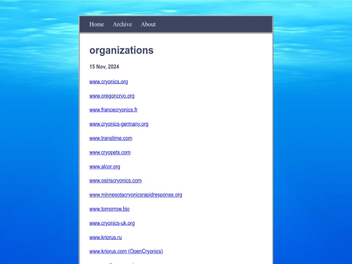Image resolution: width=352 pixels, height=264 pixels.
Task: Open www.cryonics-germany.org
Action: click(119, 124)
